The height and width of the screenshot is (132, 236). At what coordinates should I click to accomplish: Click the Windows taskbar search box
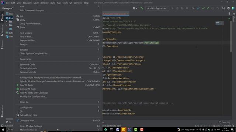click(10, 129)
